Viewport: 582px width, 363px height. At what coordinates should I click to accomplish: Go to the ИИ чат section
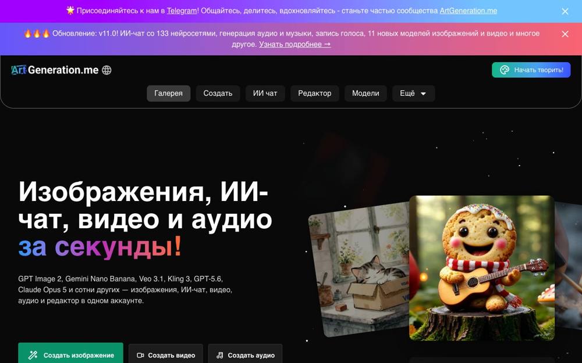265,94
